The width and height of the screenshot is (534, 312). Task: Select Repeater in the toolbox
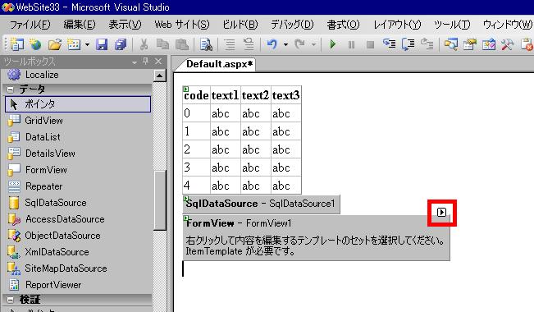35,186
